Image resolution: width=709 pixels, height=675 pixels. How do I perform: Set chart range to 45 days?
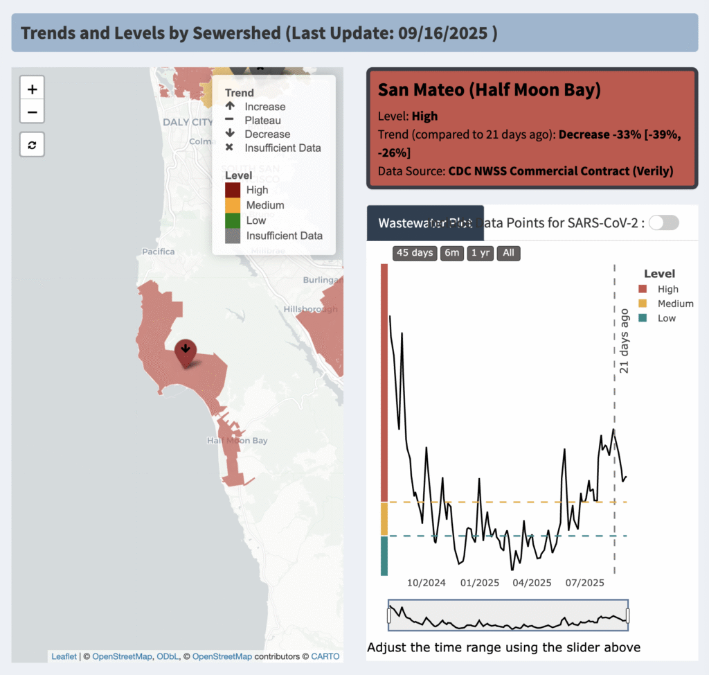(x=413, y=253)
